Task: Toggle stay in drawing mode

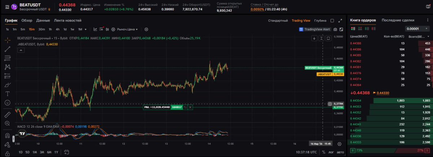Action: pyautogui.click(x=7, y=144)
